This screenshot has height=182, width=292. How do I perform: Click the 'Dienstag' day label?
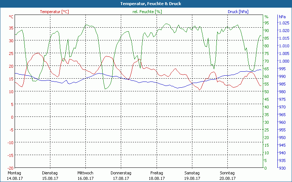click(x=50, y=173)
